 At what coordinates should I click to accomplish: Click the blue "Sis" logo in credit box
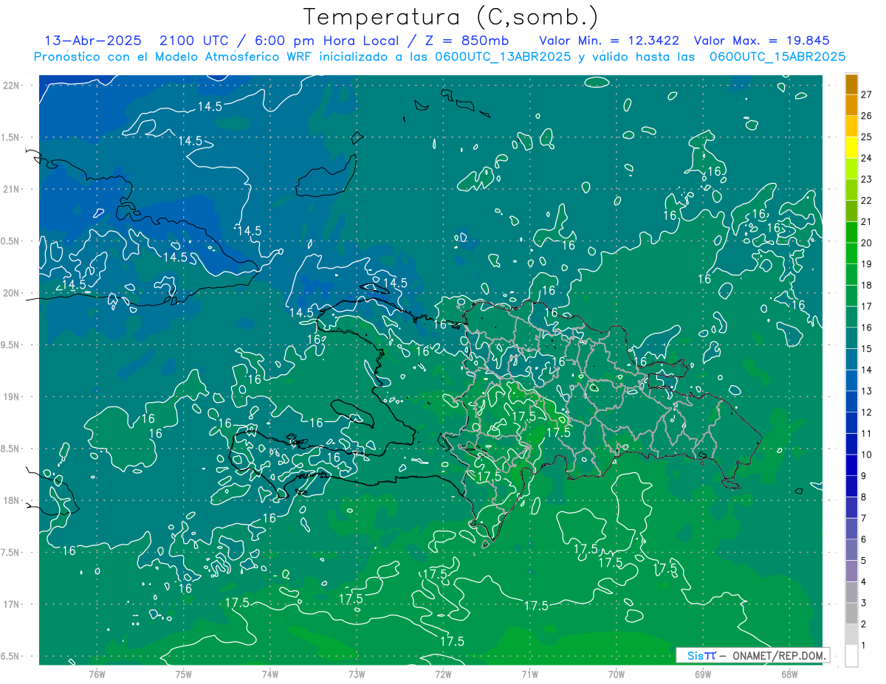coord(696,655)
